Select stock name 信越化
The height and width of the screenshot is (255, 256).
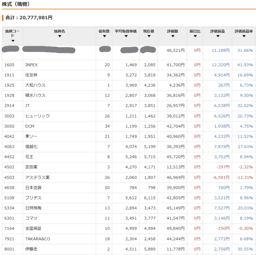pos(31,147)
